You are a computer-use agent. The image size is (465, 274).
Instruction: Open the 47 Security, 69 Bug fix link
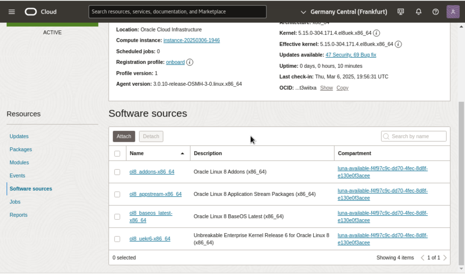(x=351, y=55)
